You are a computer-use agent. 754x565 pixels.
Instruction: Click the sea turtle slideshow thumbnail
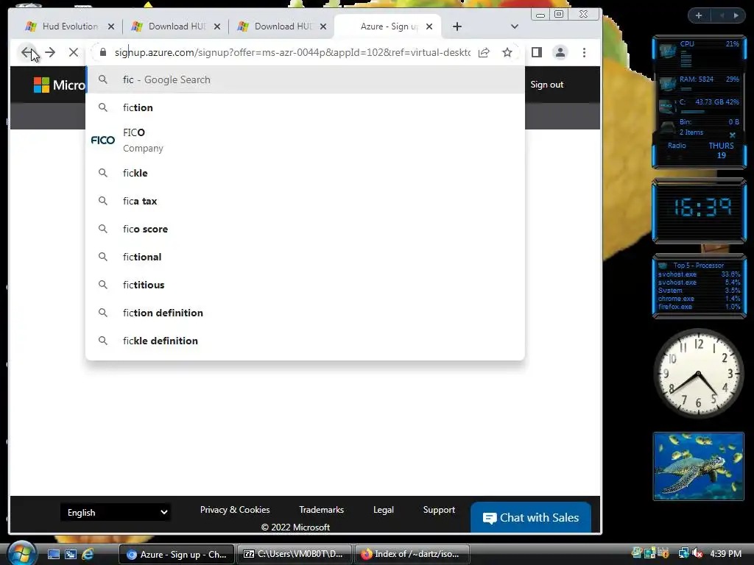[x=698, y=466]
